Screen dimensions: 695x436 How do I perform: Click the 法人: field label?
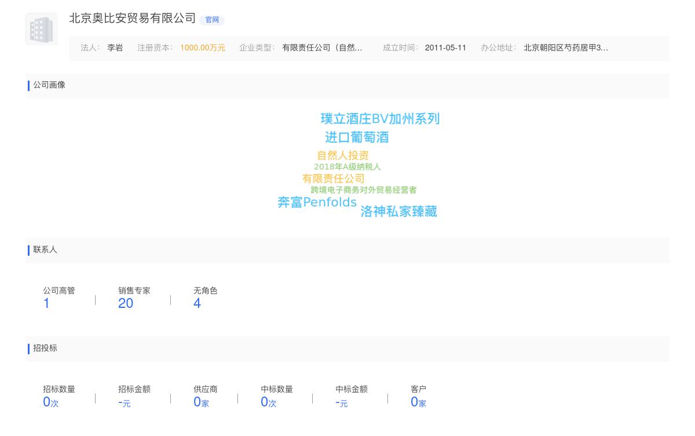pyautogui.click(x=90, y=48)
